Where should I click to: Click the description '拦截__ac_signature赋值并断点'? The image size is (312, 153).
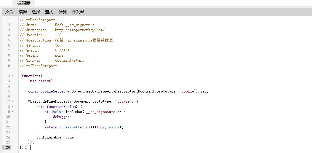pos(84,40)
